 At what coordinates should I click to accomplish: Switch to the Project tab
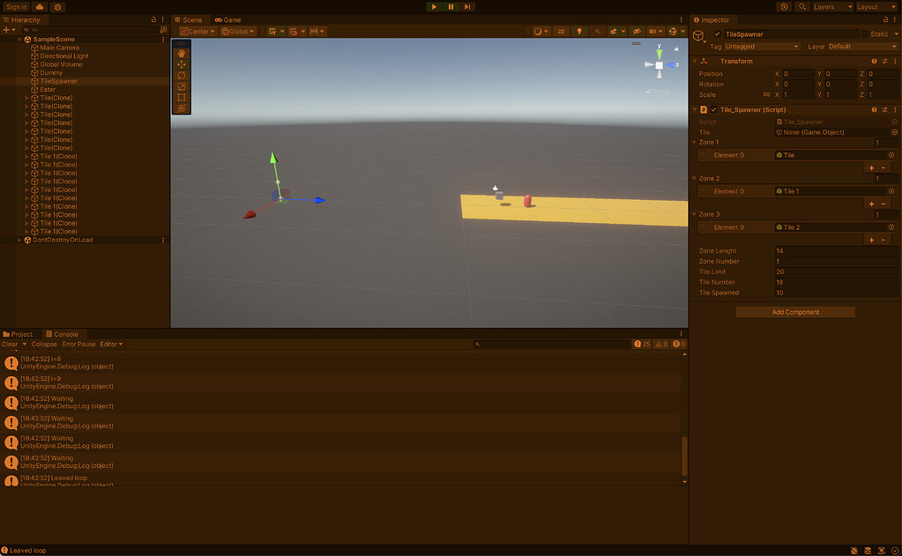point(19,333)
